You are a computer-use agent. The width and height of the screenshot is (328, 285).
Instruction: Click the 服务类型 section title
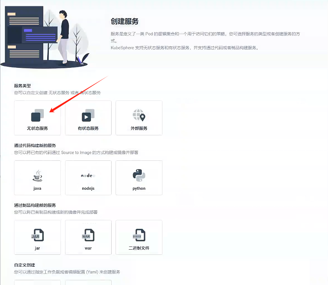coord(22,86)
